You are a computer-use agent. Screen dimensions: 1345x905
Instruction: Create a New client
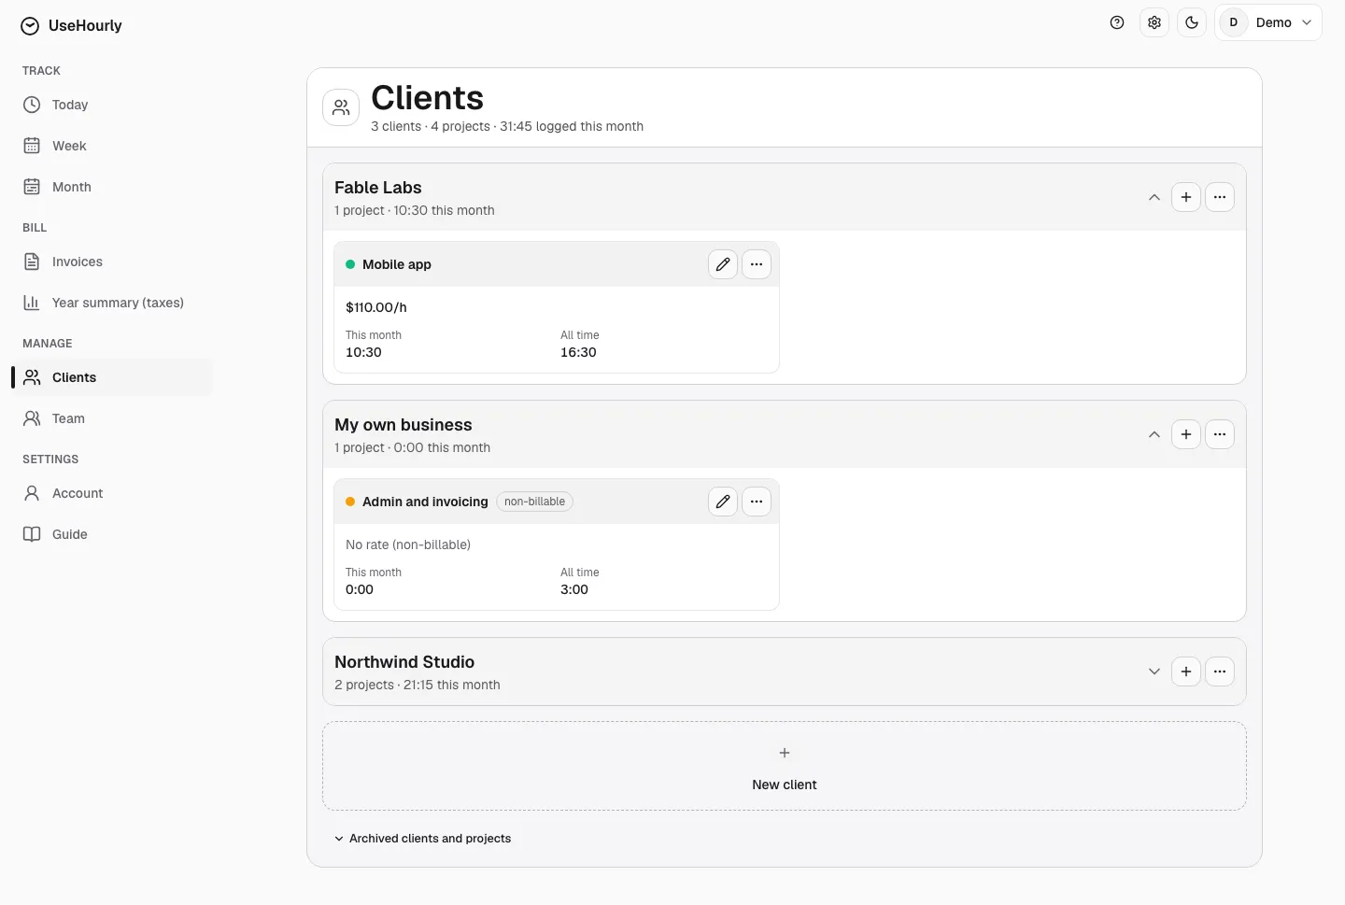tap(785, 766)
